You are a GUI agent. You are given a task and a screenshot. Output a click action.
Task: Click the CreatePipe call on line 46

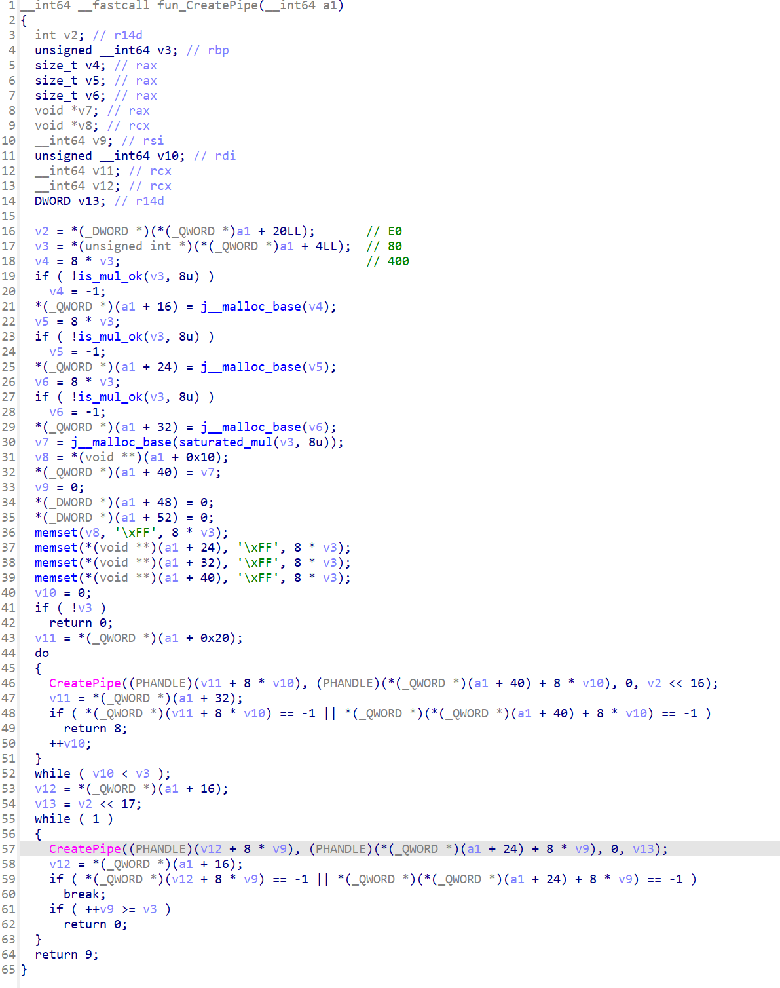(84, 683)
